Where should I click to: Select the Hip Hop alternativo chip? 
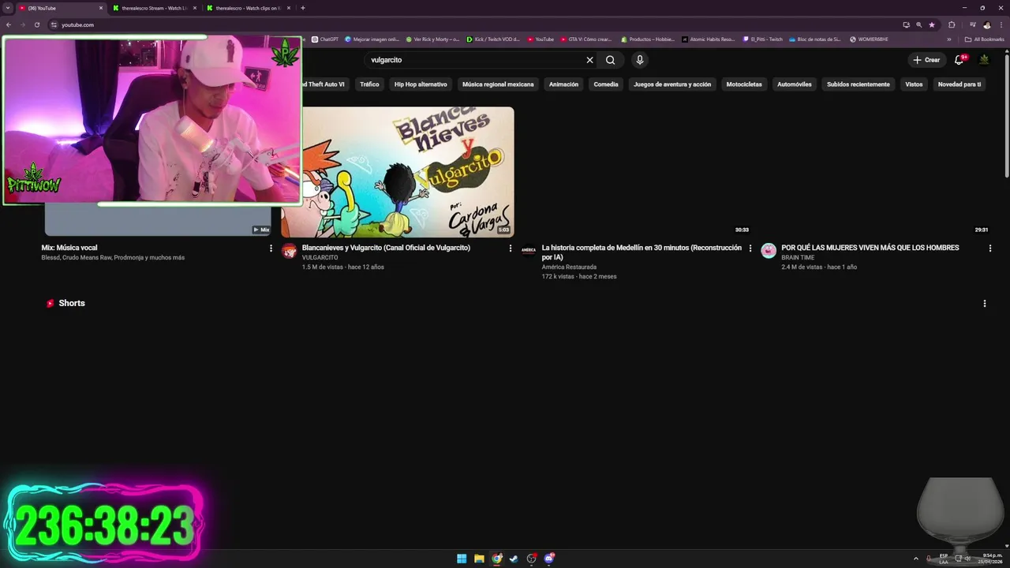pyautogui.click(x=421, y=84)
